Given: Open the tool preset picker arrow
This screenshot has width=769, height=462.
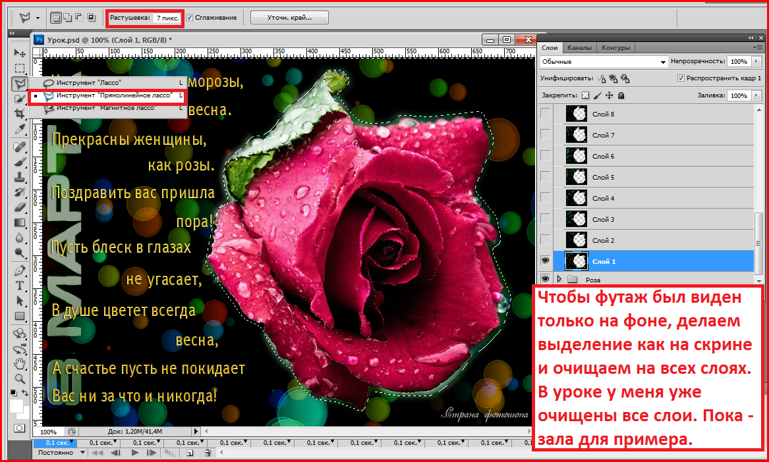Looking at the screenshot, I should click(x=38, y=18).
